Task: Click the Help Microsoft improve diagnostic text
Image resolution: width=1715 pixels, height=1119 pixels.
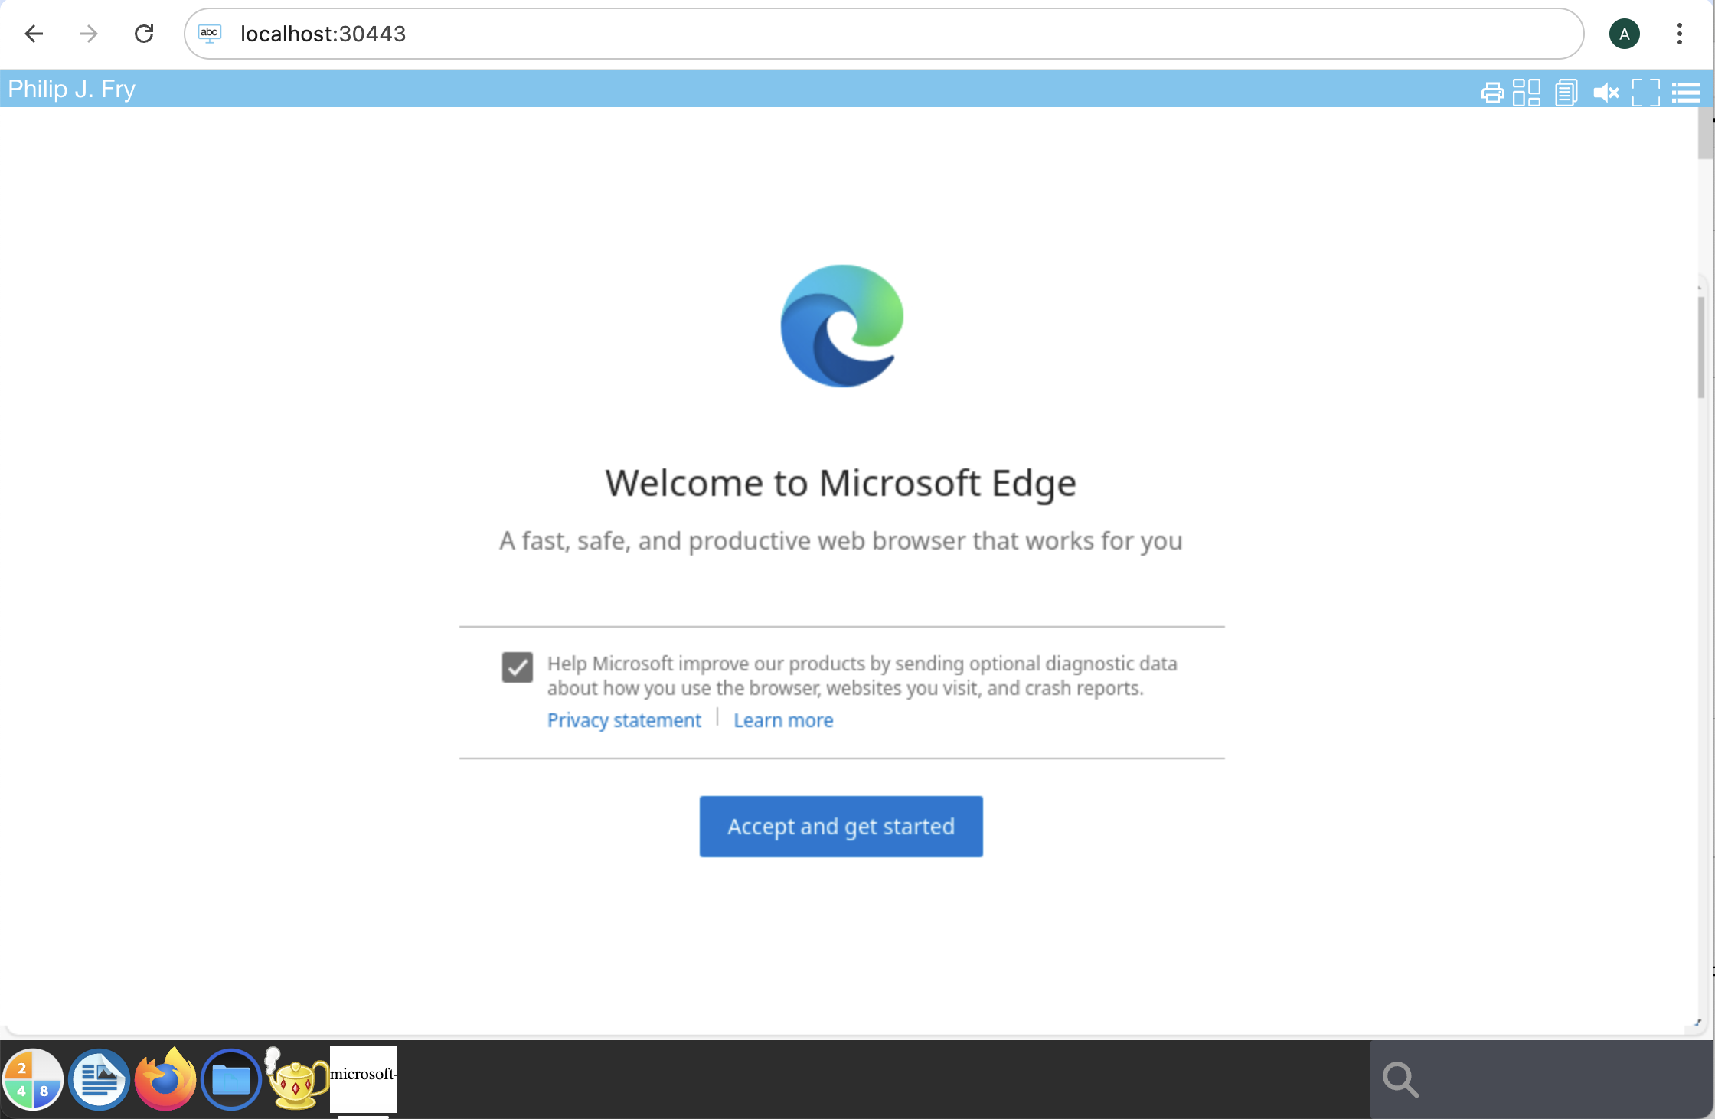Action: click(862, 676)
